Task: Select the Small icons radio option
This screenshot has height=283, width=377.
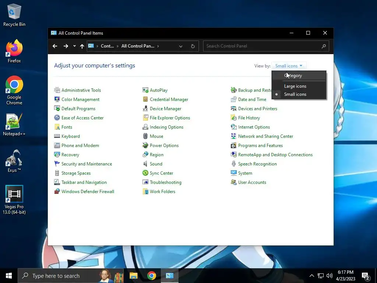Action: click(295, 94)
